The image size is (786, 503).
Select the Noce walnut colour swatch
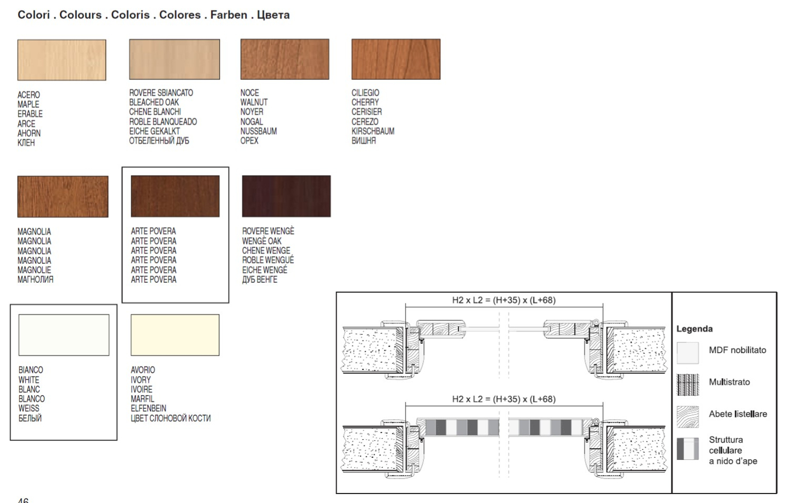[285, 59]
